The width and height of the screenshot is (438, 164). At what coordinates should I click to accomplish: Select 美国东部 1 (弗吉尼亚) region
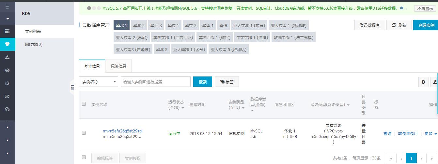(x=173, y=37)
